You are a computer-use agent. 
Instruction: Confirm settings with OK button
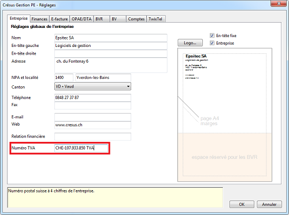click(x=242, y=204)
